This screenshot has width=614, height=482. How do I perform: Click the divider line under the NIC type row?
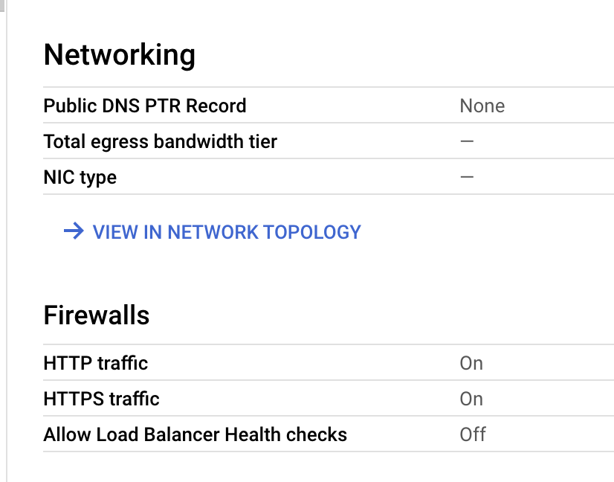point(327,194)
